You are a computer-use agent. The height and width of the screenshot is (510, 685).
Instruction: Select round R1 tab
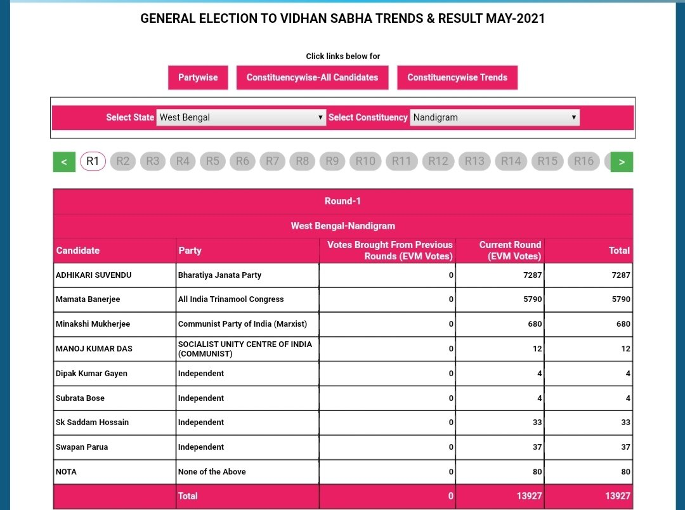coord(93,161)
